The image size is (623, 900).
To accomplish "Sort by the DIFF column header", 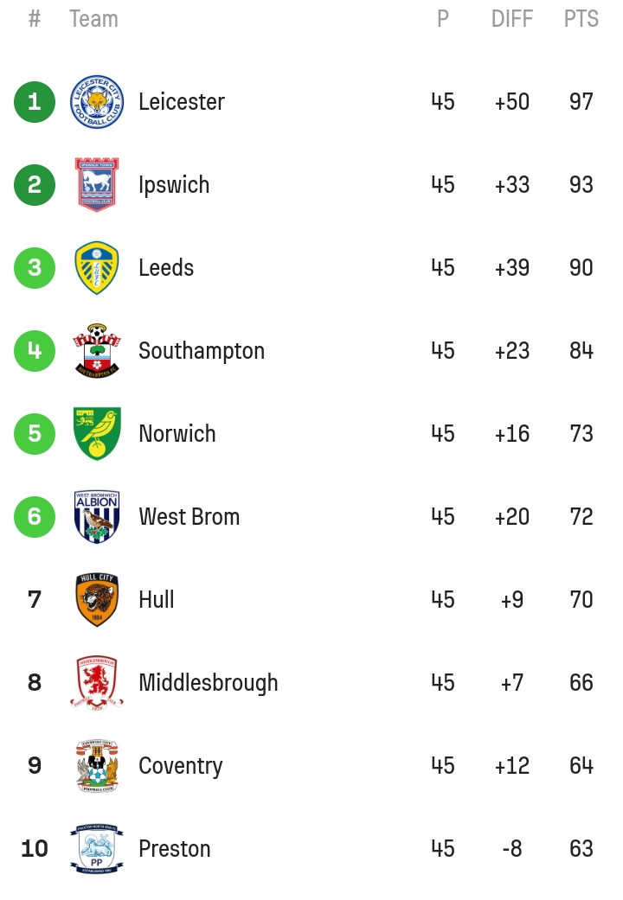I will point(512,19).
